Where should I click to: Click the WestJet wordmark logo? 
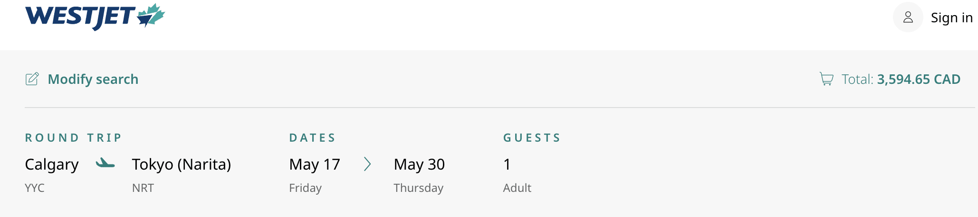(x=80, y=17)
